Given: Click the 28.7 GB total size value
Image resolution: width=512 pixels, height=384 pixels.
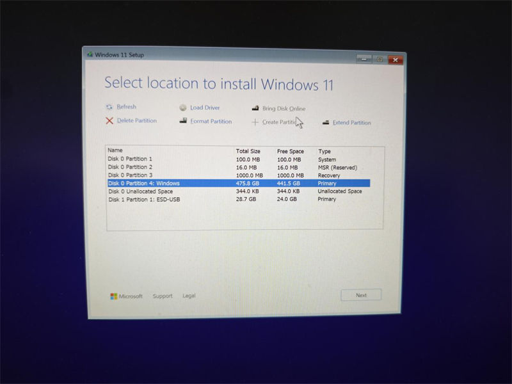Looking at the screenshot, I should pyautogui.click(x=246, y=199).
